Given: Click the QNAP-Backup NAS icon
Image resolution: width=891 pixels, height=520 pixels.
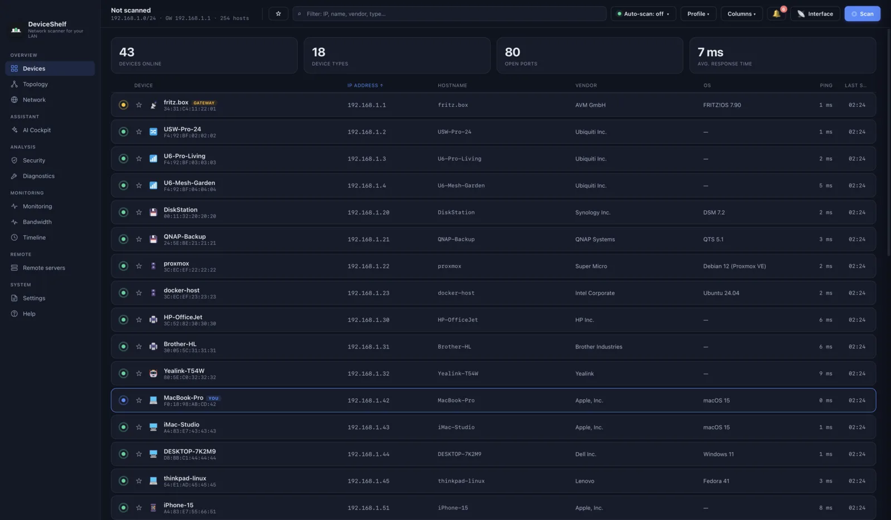Looking at the screenshot, I should click(x=153, y=239).
